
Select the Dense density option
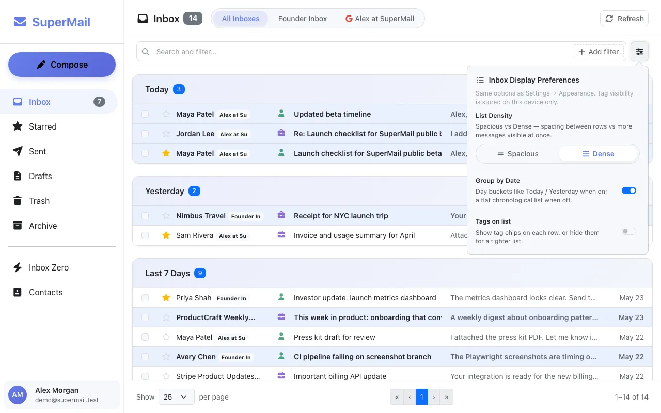[x=598, y=154]
